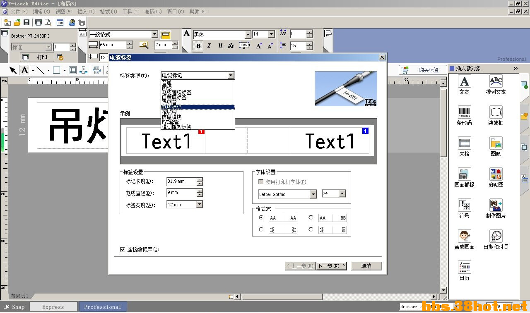The height and width of the screenshot is (313, 530).
Task: Select the Rectangle shape tool
Action: [x=57, y=70]
